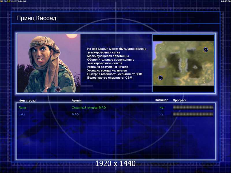The width and height of the screenshot is (231, 173).
Task: Click the 1920 x 1440 resolution label
Action: [115, 163]
